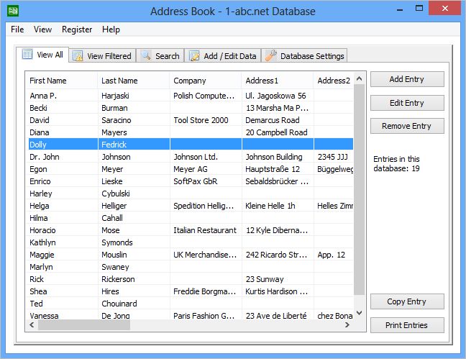Screen dimensions: 466x359
Task: Open the File menu
Action: [x=17, y=29]
